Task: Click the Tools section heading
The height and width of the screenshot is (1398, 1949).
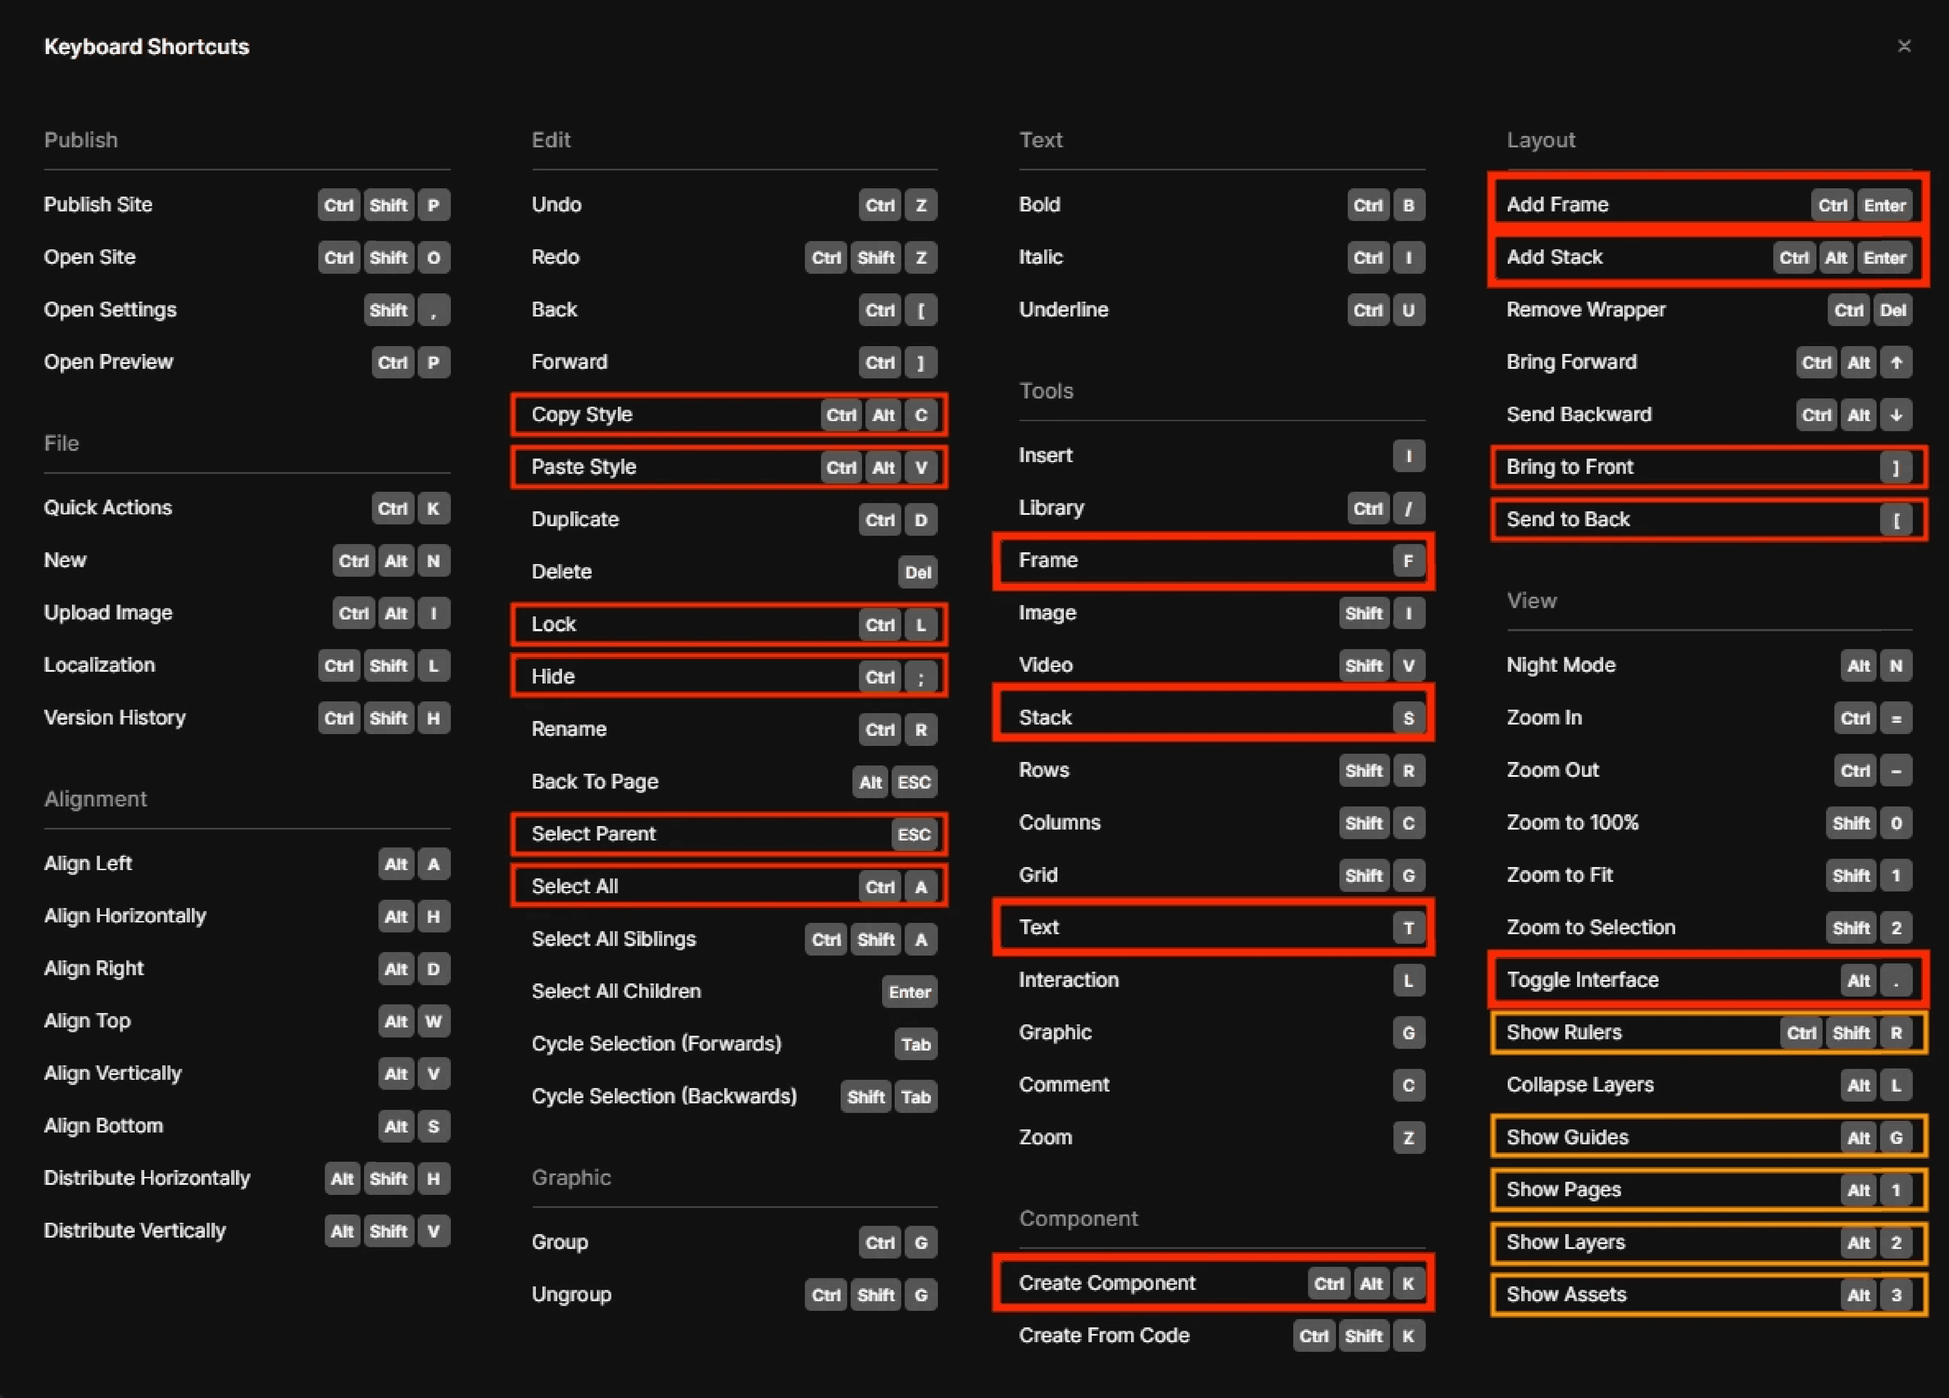Action: point(1046,391)
